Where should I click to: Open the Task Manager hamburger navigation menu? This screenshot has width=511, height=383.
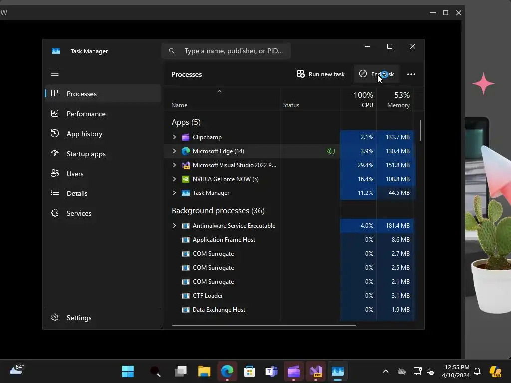click(x=55, y=73)
